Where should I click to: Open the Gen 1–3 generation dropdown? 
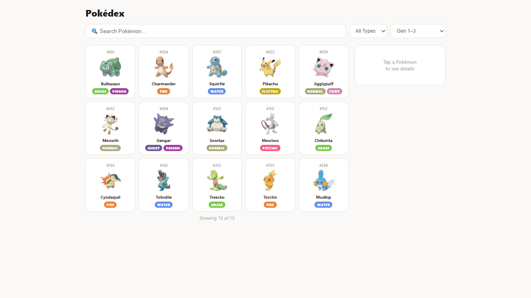(x=418, y=31)
